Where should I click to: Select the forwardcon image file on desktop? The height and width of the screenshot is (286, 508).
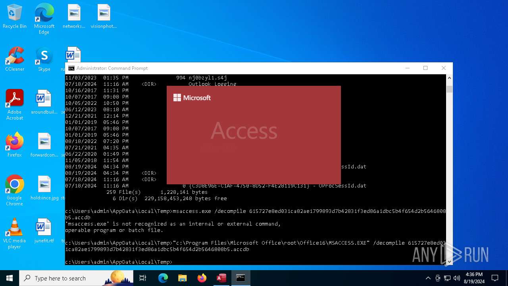[44, 145]
